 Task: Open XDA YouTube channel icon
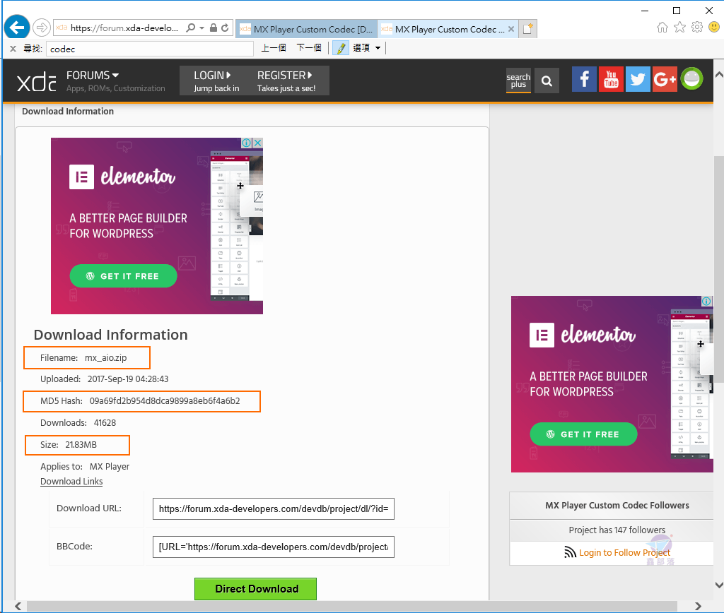(x=611, y=79)
